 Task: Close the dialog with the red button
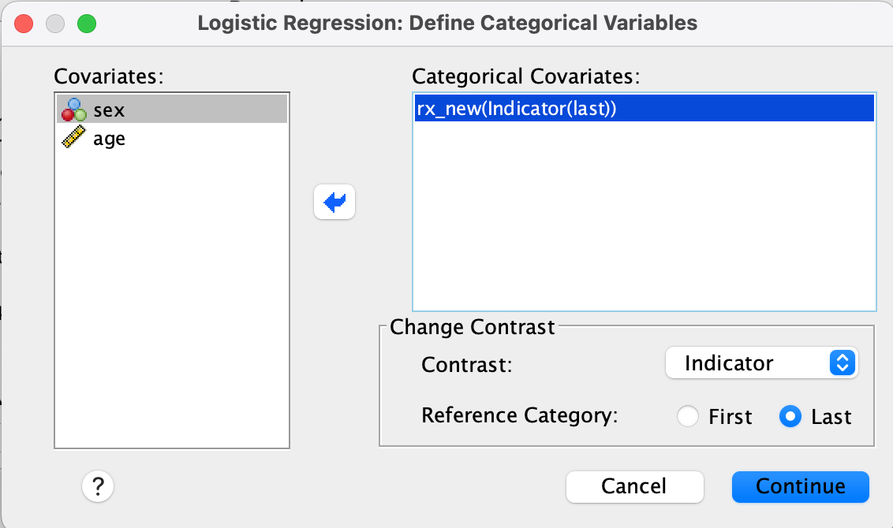pyautogui.click(x=24, y=23)
